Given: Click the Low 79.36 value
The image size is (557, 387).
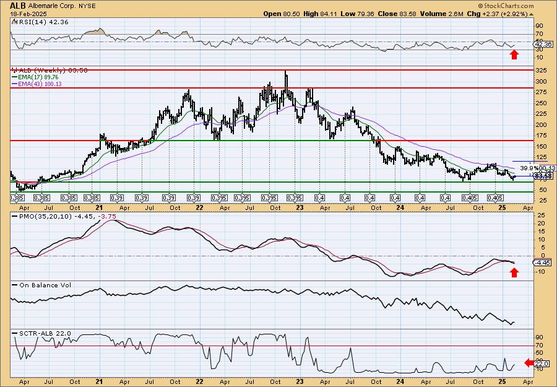Looking at the screenshot, I should click(x=357, y=14).
